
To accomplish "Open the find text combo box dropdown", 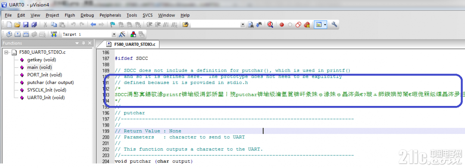I will [243, 25].
